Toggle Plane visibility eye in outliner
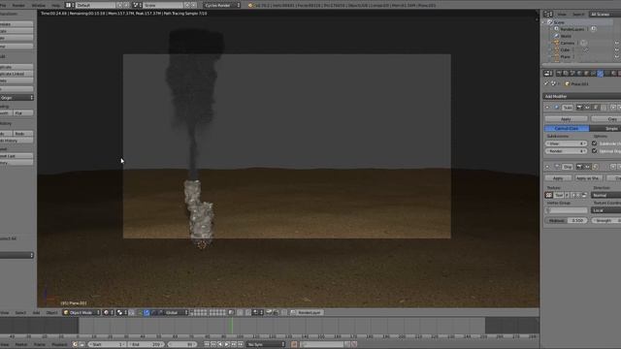Image resolution: width=621 pixels, height=349 pixels. [617, 56]
